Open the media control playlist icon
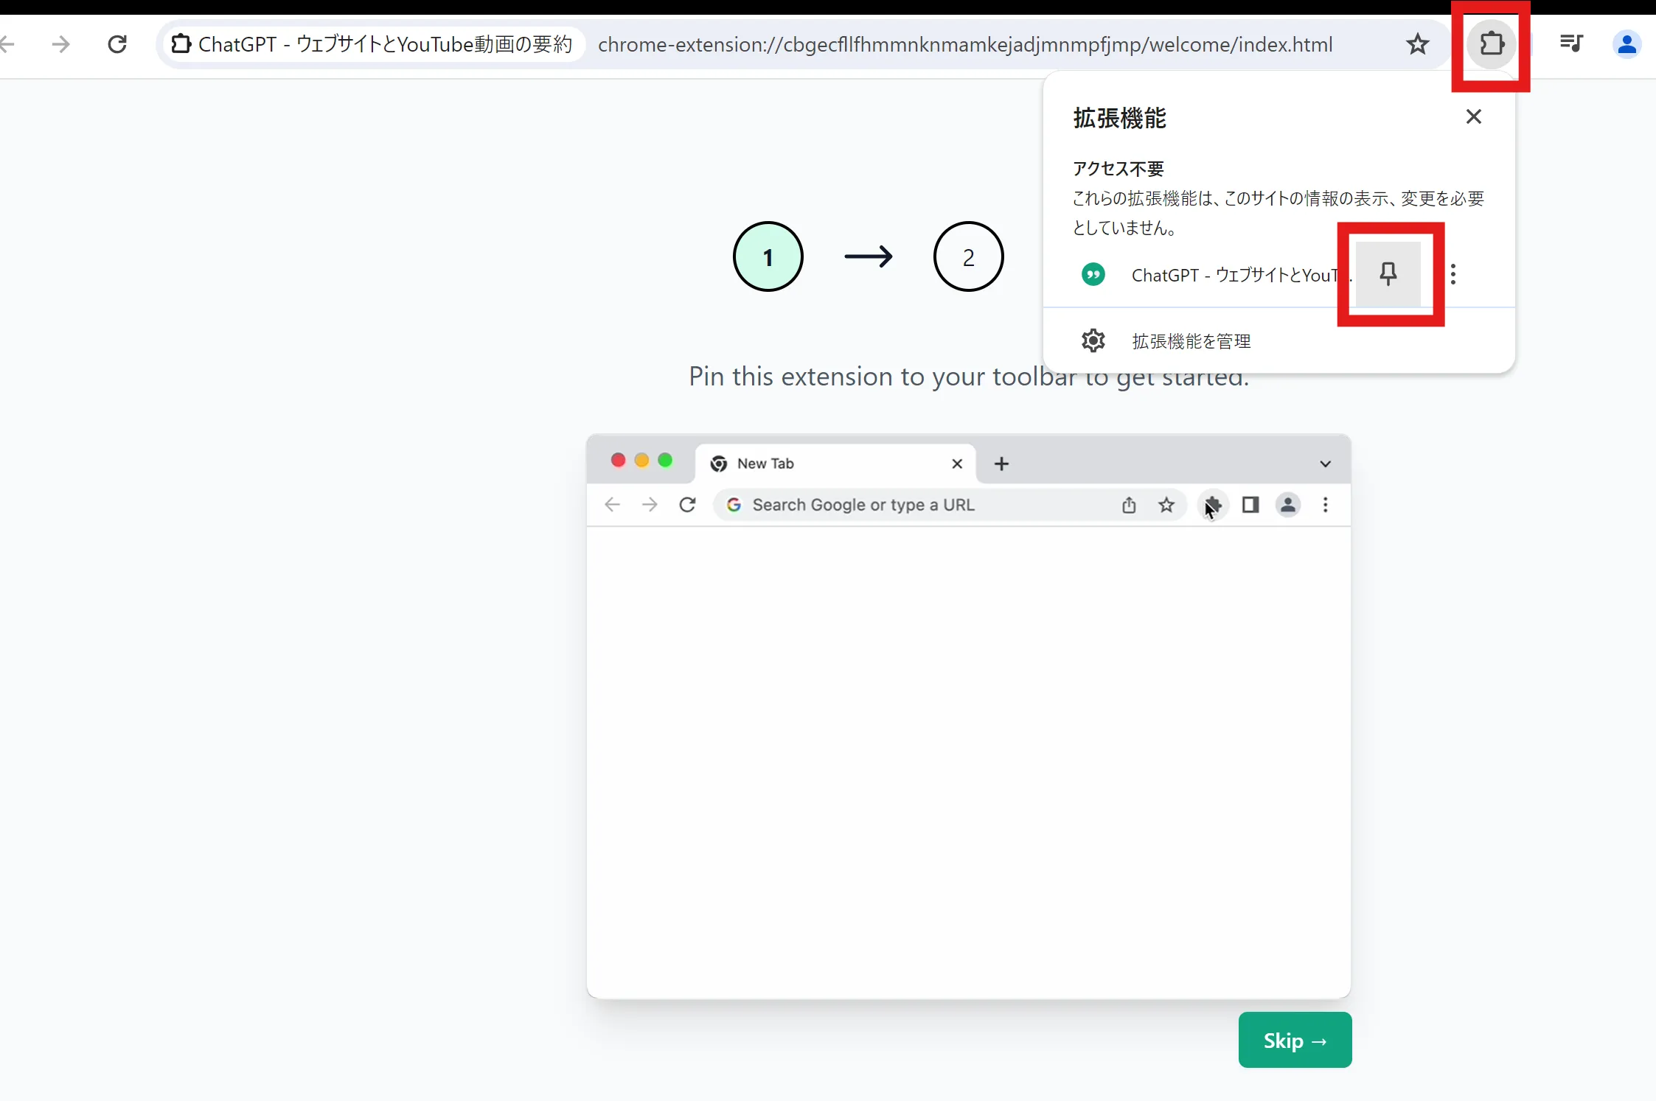This screenshot has width=1656, height=1101. 1571,44
